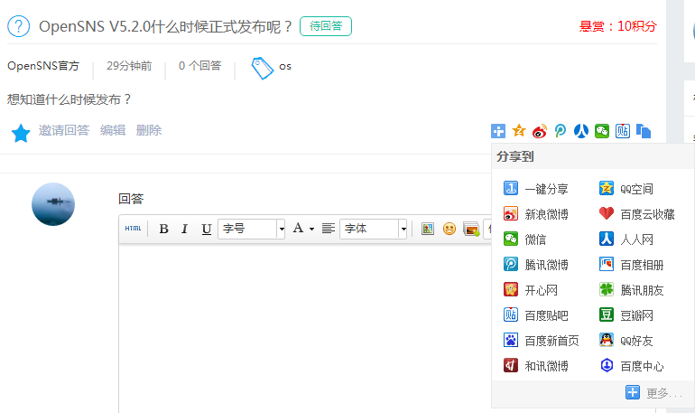This screenshot has width=695, height=413.
Task: Click the user avatar thumbnail
Action: click(x=53, y=204)
